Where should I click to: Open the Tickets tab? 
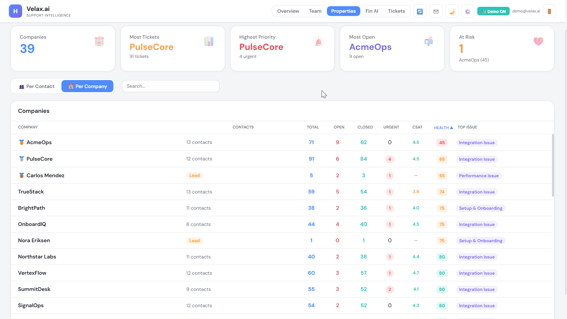click(396, 11)
